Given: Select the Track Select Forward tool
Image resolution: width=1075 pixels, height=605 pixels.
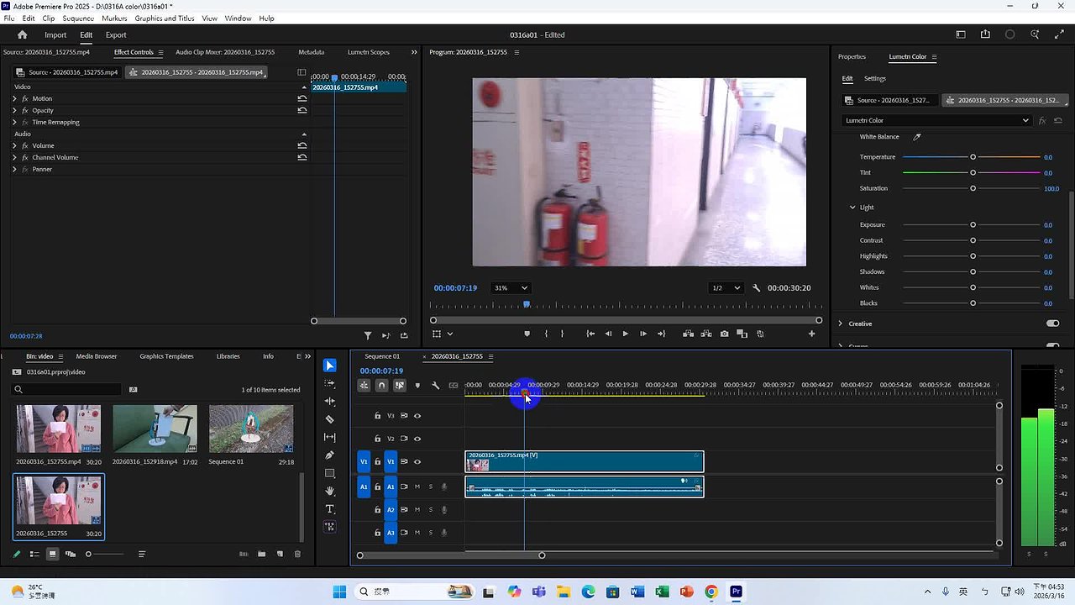Looking at the screenshot, I should (x=329, y=383).
